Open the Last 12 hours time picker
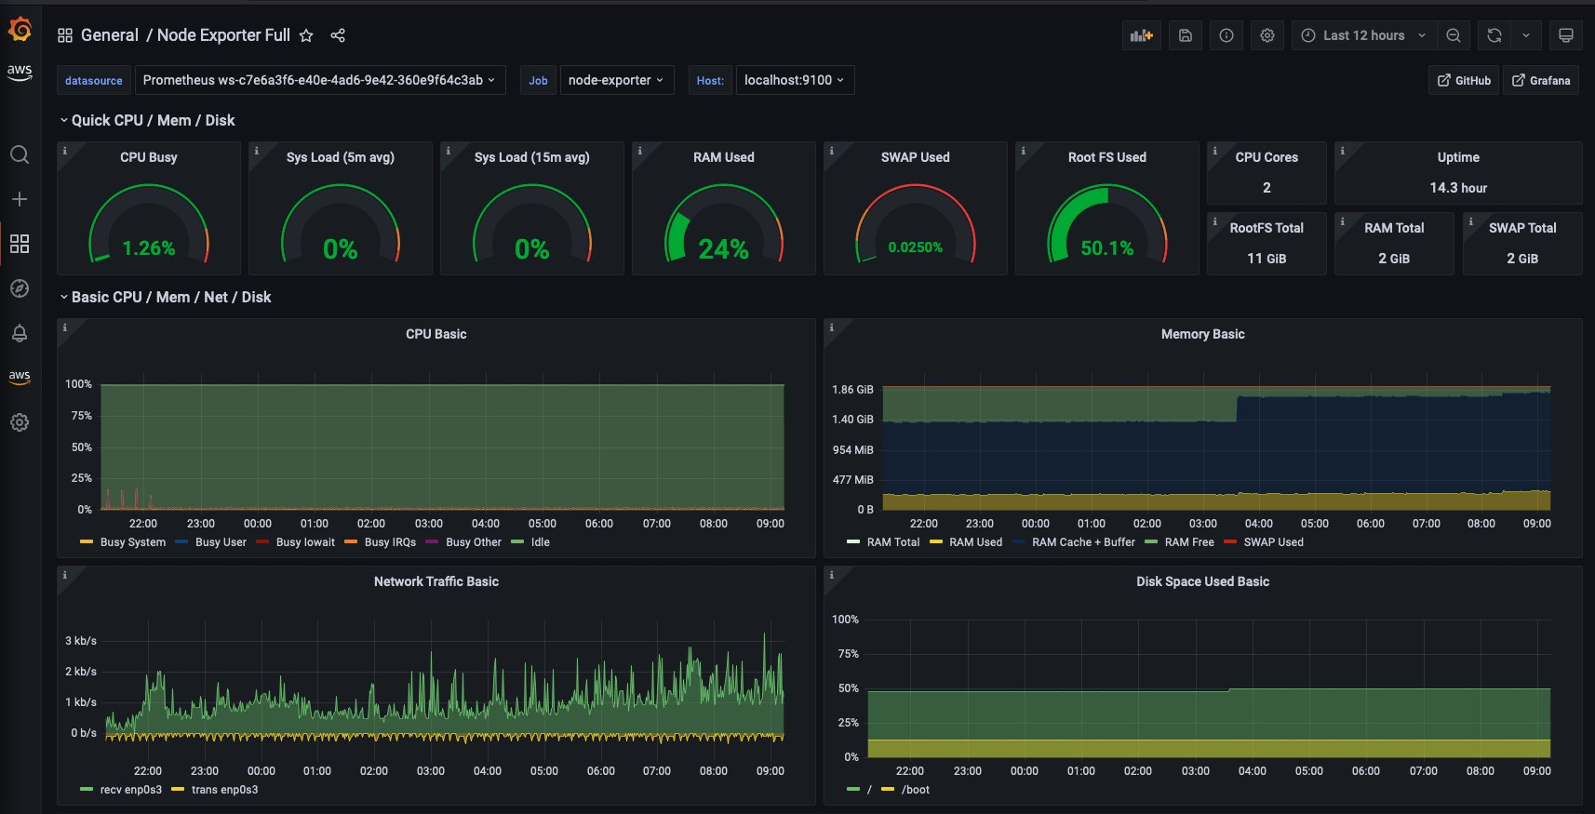Screen dimensions: 1595x814 point(1363,35)
